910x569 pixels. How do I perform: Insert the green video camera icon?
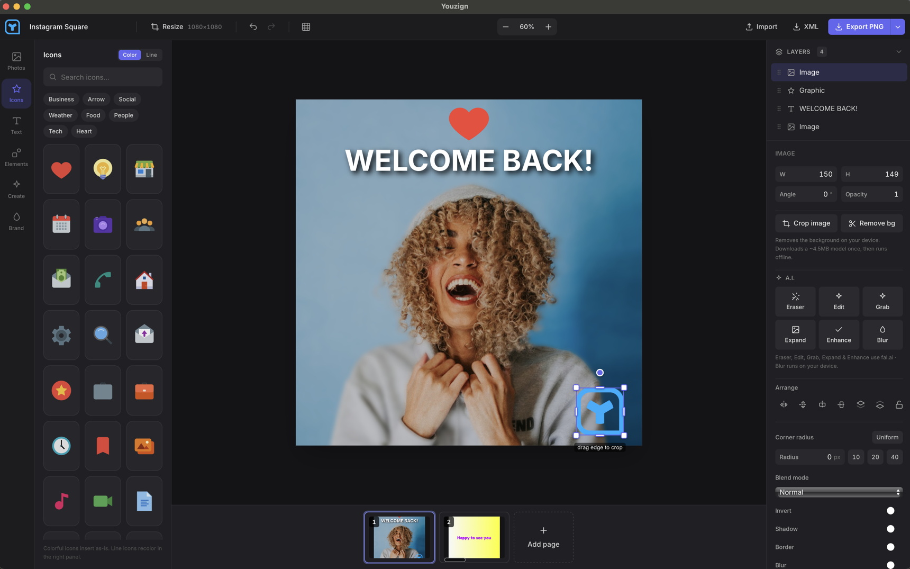[x=103, y=501]
